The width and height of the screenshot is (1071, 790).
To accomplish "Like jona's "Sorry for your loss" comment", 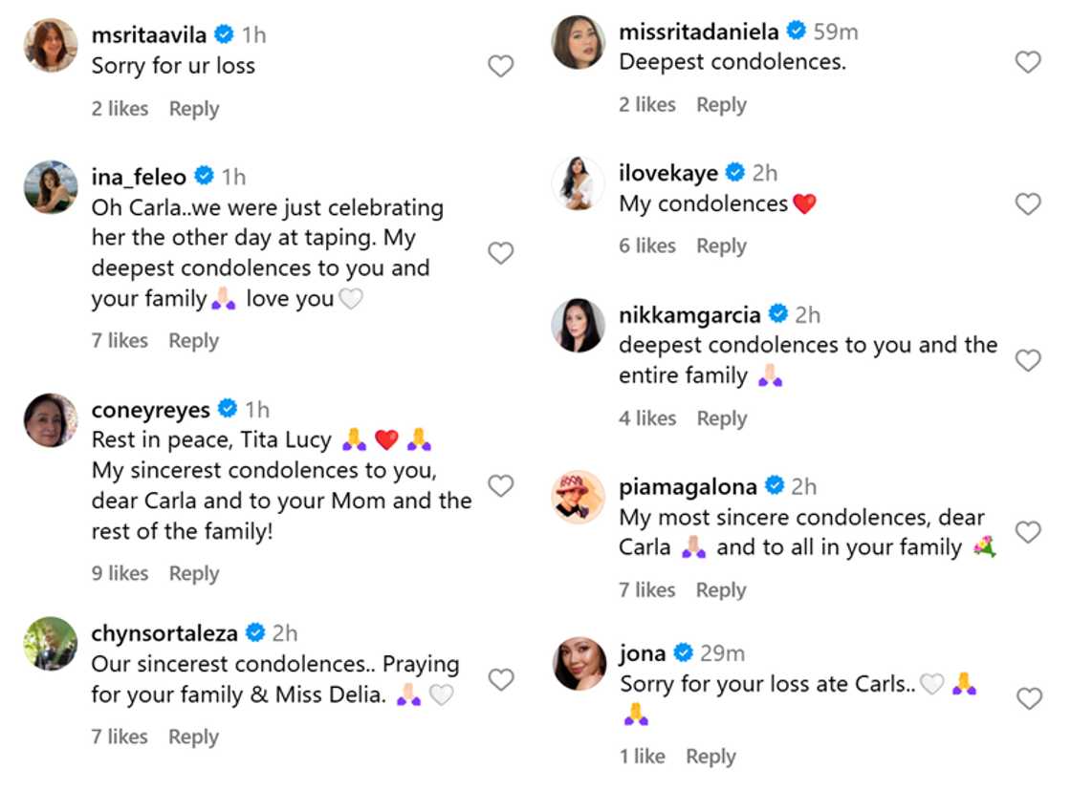I will [1028, 698].
